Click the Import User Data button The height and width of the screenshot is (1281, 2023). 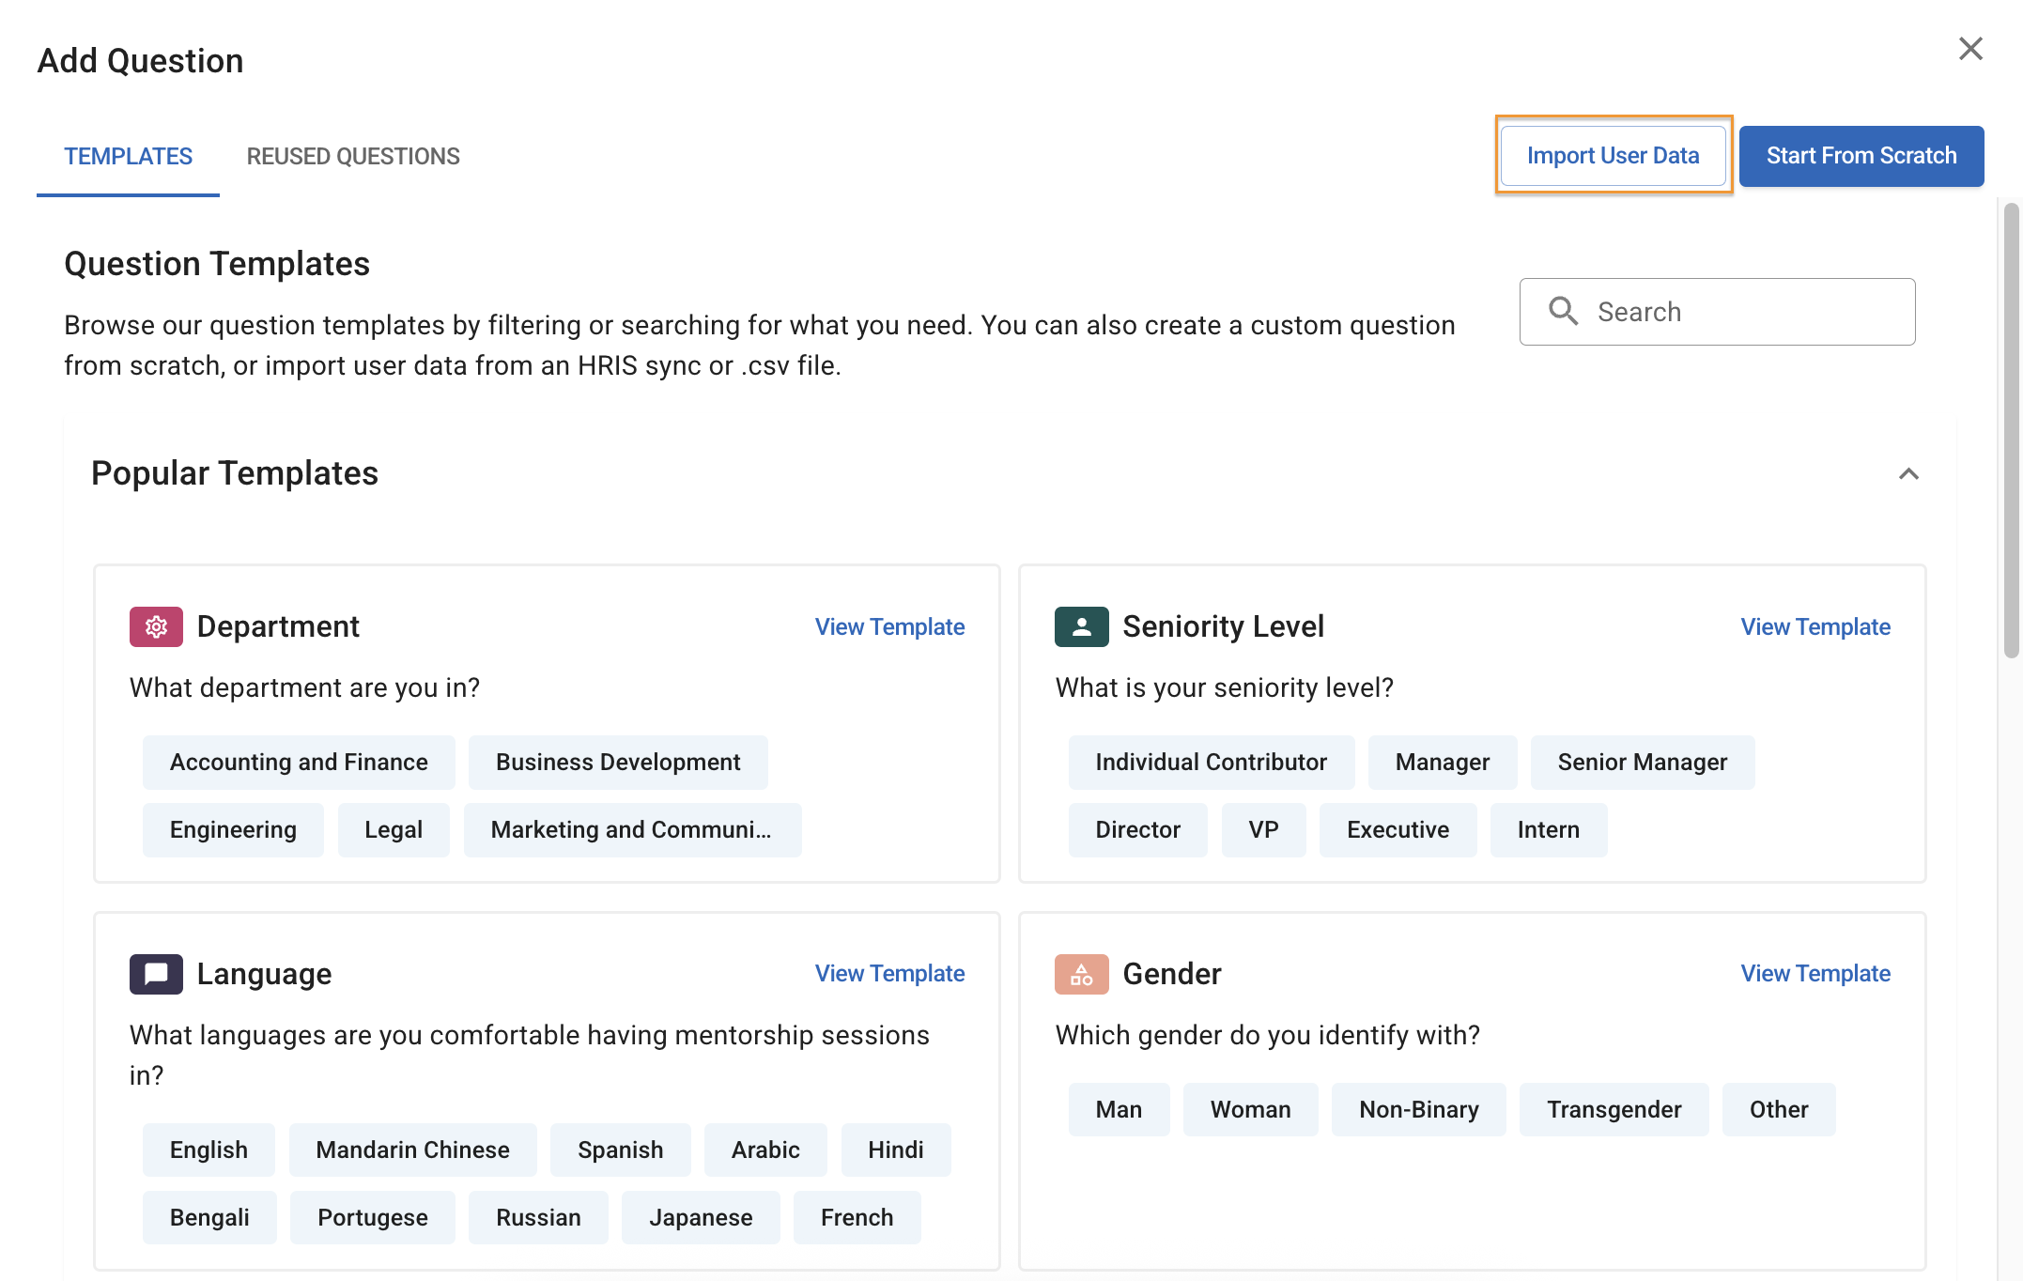point(1613,156)
